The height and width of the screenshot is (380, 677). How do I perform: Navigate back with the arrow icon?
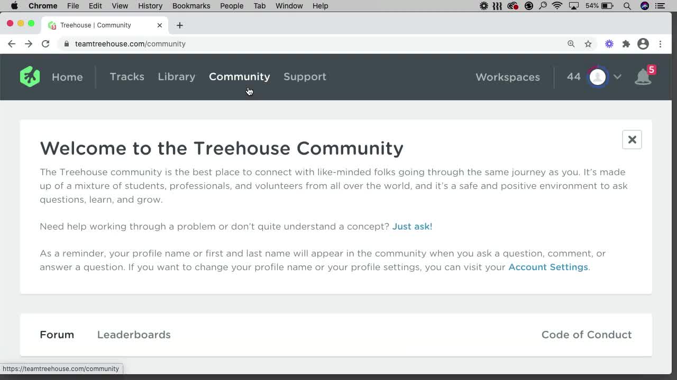[x=12, y=44]
